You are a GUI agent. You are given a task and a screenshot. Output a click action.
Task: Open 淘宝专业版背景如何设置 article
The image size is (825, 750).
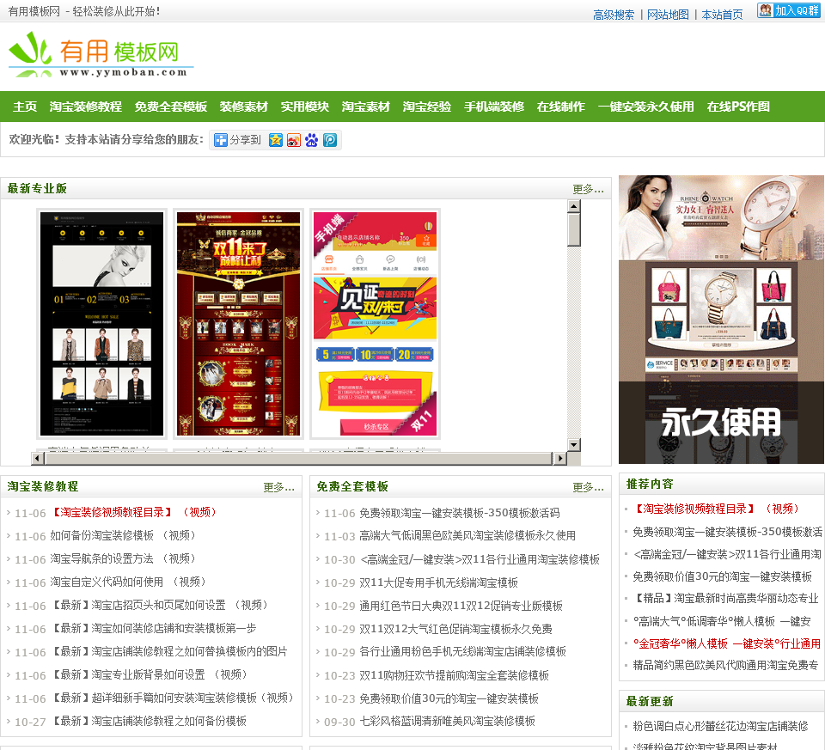[149, 674]
